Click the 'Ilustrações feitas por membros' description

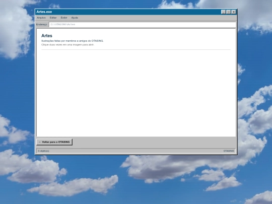(x=73, y=41)
